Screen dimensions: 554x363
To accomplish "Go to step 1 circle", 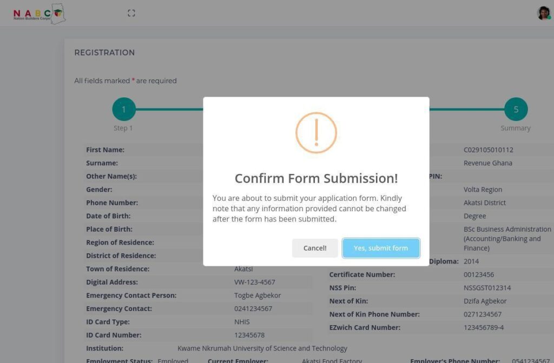I will point(123,110).
